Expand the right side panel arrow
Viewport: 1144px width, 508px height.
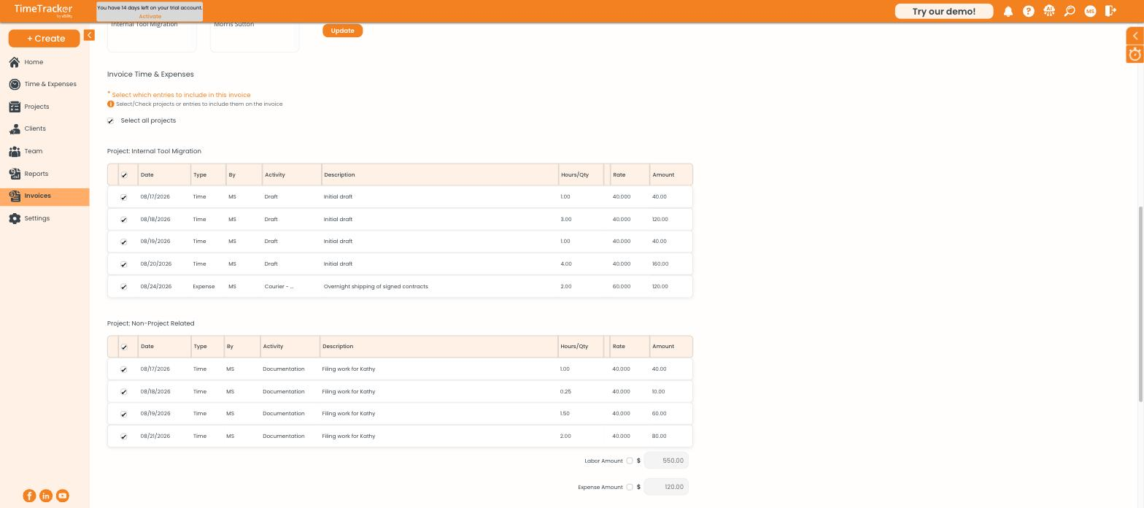pyautogui.click(x=1135, y=36)
